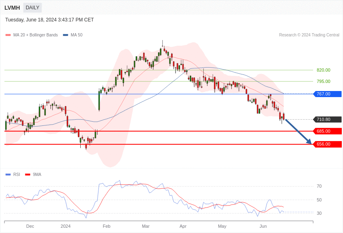343x233 pixels.
Task: Click the Mar label on time axis
Action: (x=146, y=226)
